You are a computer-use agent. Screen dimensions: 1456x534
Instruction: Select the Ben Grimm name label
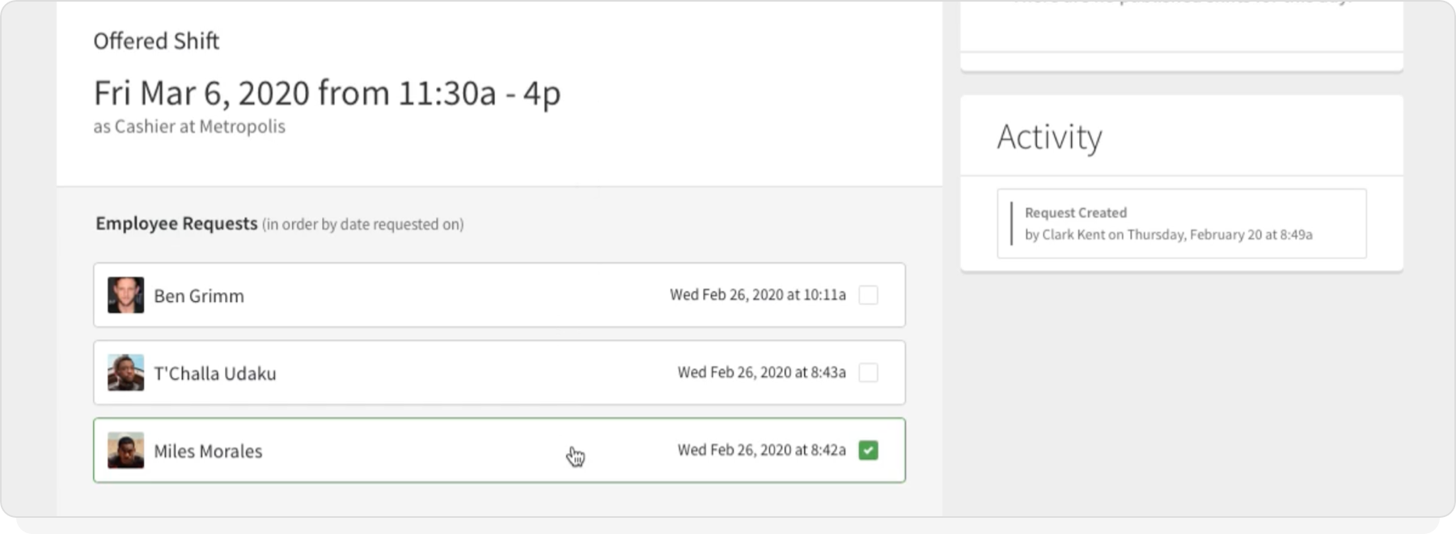[x=199, y=296]
